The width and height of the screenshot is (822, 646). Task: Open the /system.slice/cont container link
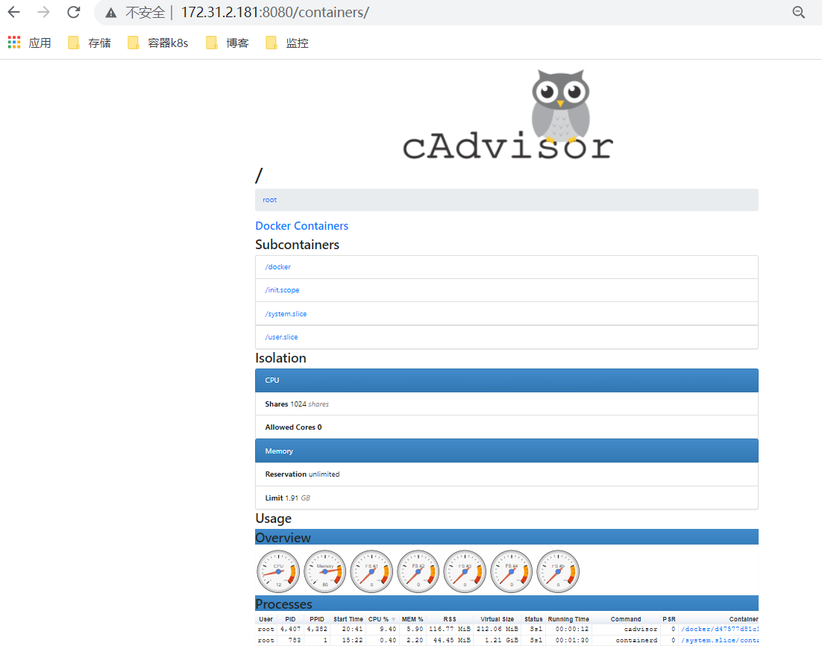pyautogui.click(x=720, y=640)
